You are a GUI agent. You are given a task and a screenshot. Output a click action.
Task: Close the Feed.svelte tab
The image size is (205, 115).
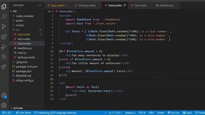click(125, 5)
